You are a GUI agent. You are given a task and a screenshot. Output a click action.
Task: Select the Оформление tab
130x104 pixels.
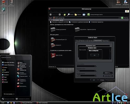point(98,40)
